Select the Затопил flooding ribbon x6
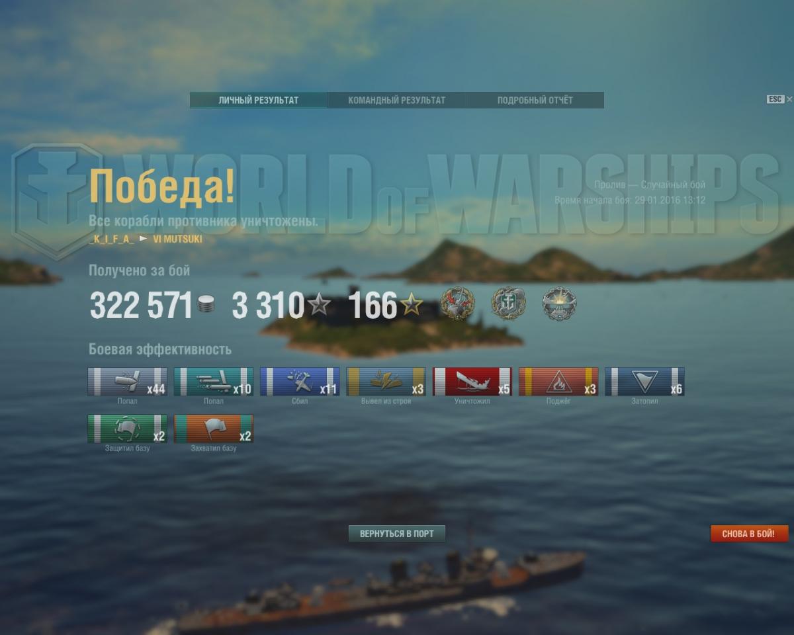Viewport: 794px width, 635px height. click(644, 382)
